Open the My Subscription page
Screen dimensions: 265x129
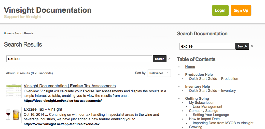[202, 103]
